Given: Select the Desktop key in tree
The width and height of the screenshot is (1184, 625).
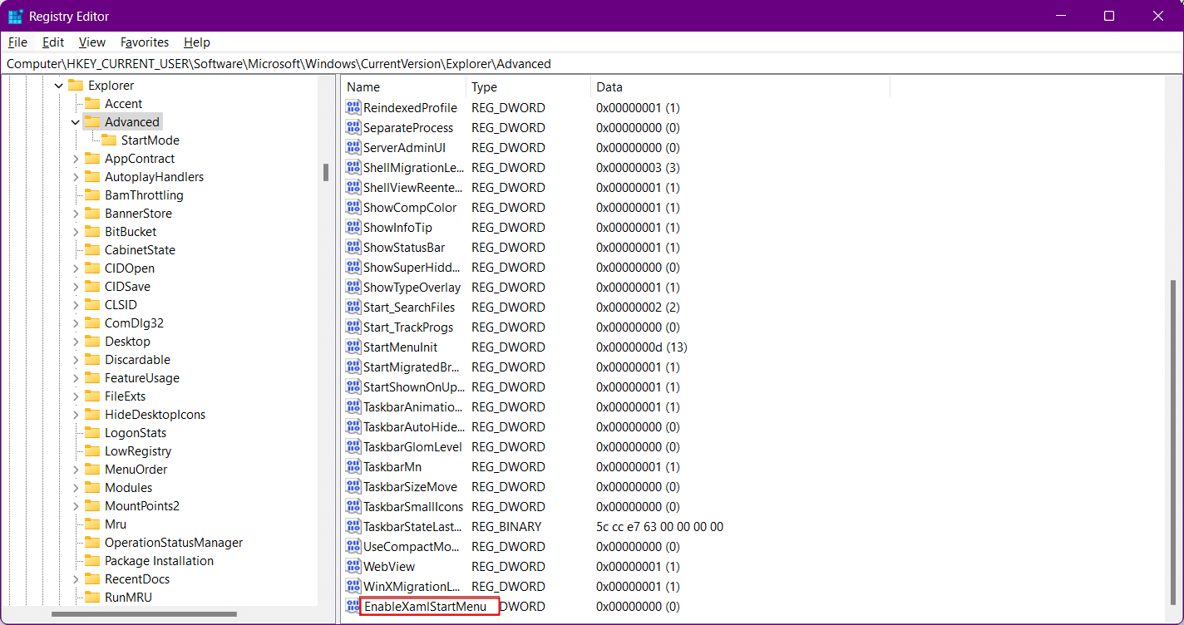Looking at the screenshot, I should 127,342.
